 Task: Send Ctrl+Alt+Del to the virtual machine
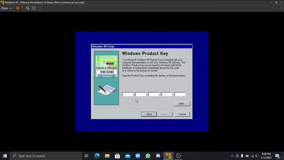click(x=28, y=8)
